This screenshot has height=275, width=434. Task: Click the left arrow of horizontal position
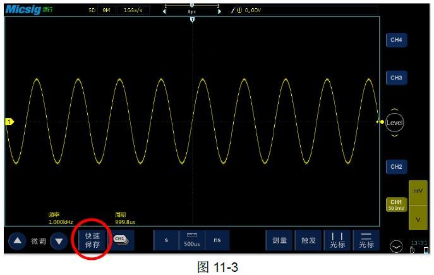pos(164,11)
